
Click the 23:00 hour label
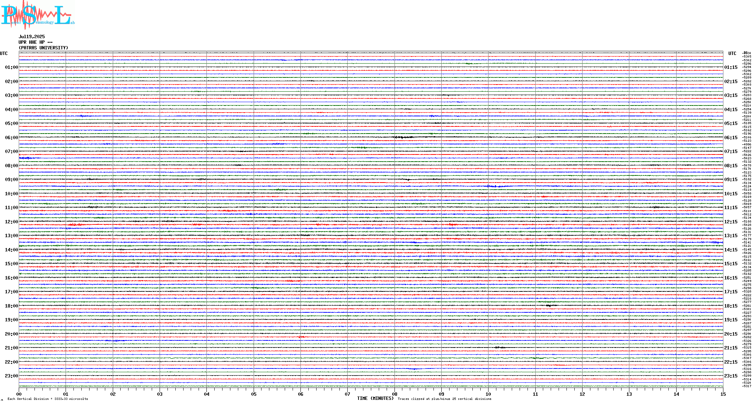tap(11, 376)
